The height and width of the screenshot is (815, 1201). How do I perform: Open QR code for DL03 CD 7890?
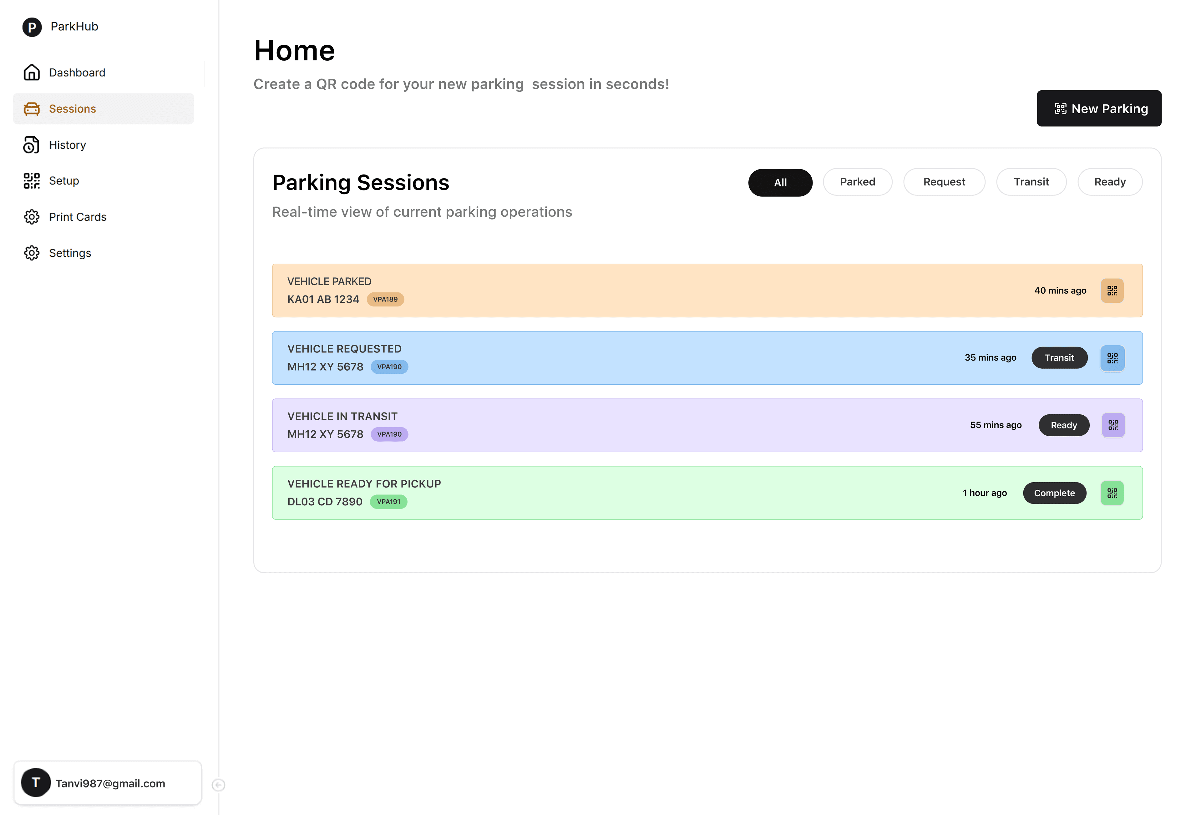coord(1112,493)
